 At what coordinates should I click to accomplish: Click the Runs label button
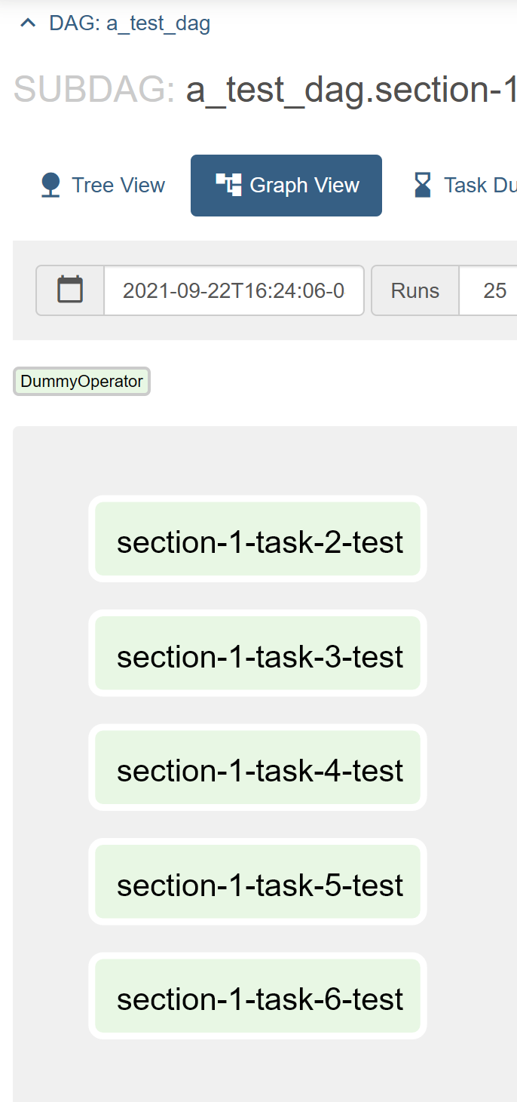point(415,290)
